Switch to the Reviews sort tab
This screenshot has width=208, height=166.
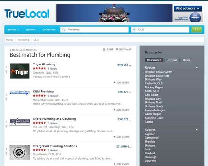172,60
